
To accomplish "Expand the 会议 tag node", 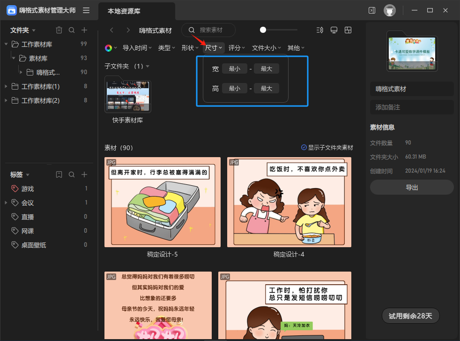I will (x=6, y=203).
